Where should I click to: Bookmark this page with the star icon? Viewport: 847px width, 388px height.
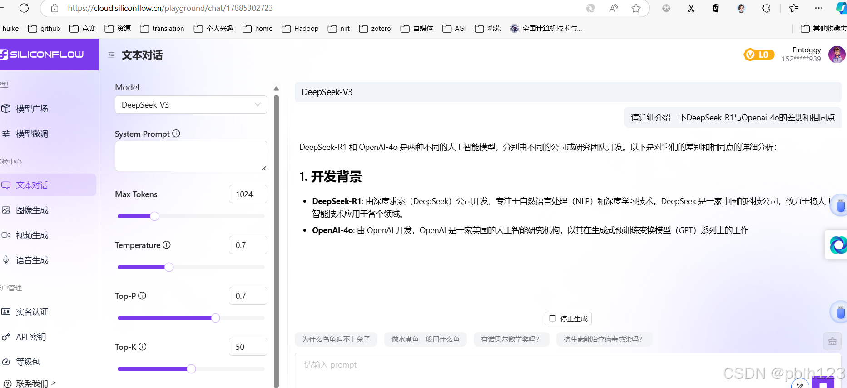pyautogui.click(x=636, y=8)
